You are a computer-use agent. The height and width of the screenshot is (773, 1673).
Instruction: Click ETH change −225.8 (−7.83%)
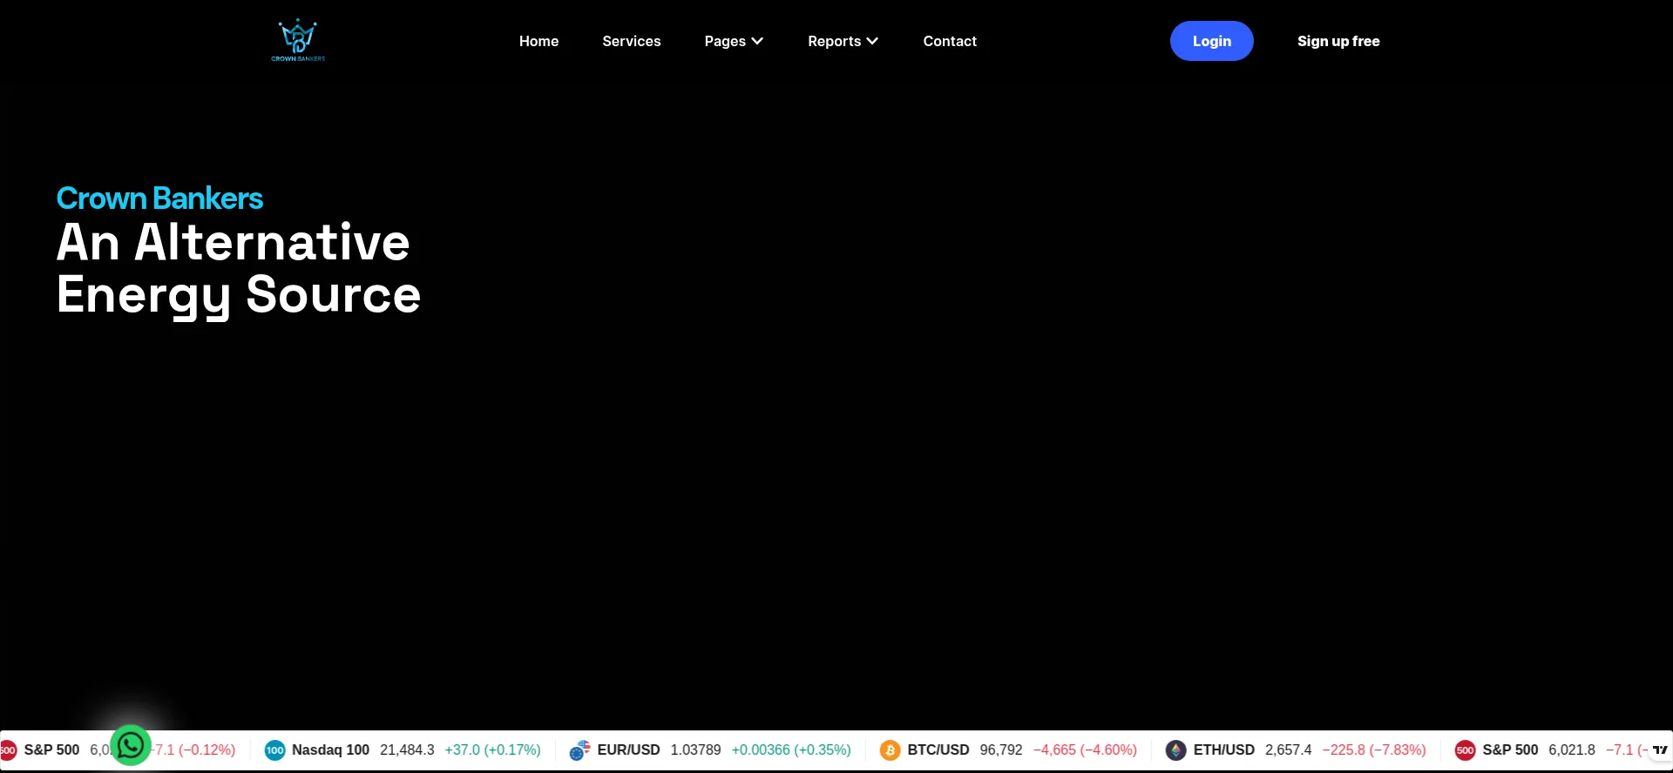(x=1374, y=750)
